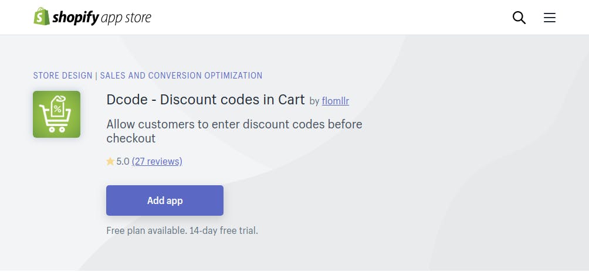Click the "Dcode - Discount codes in Cart" title
Image resolution: width=589 pixels, height=272 pixels.
coord(205,100)
